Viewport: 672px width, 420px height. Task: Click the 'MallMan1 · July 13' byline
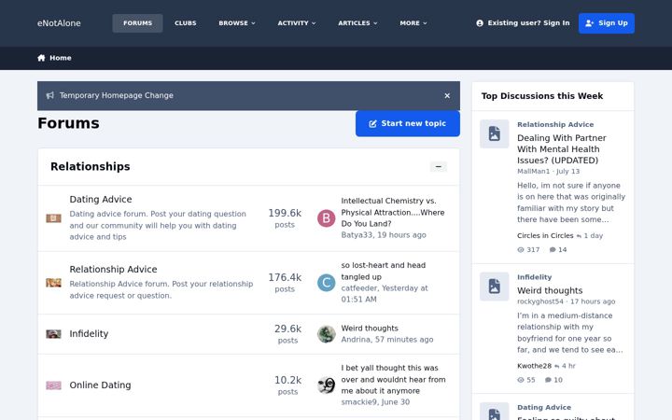point(548,172)
